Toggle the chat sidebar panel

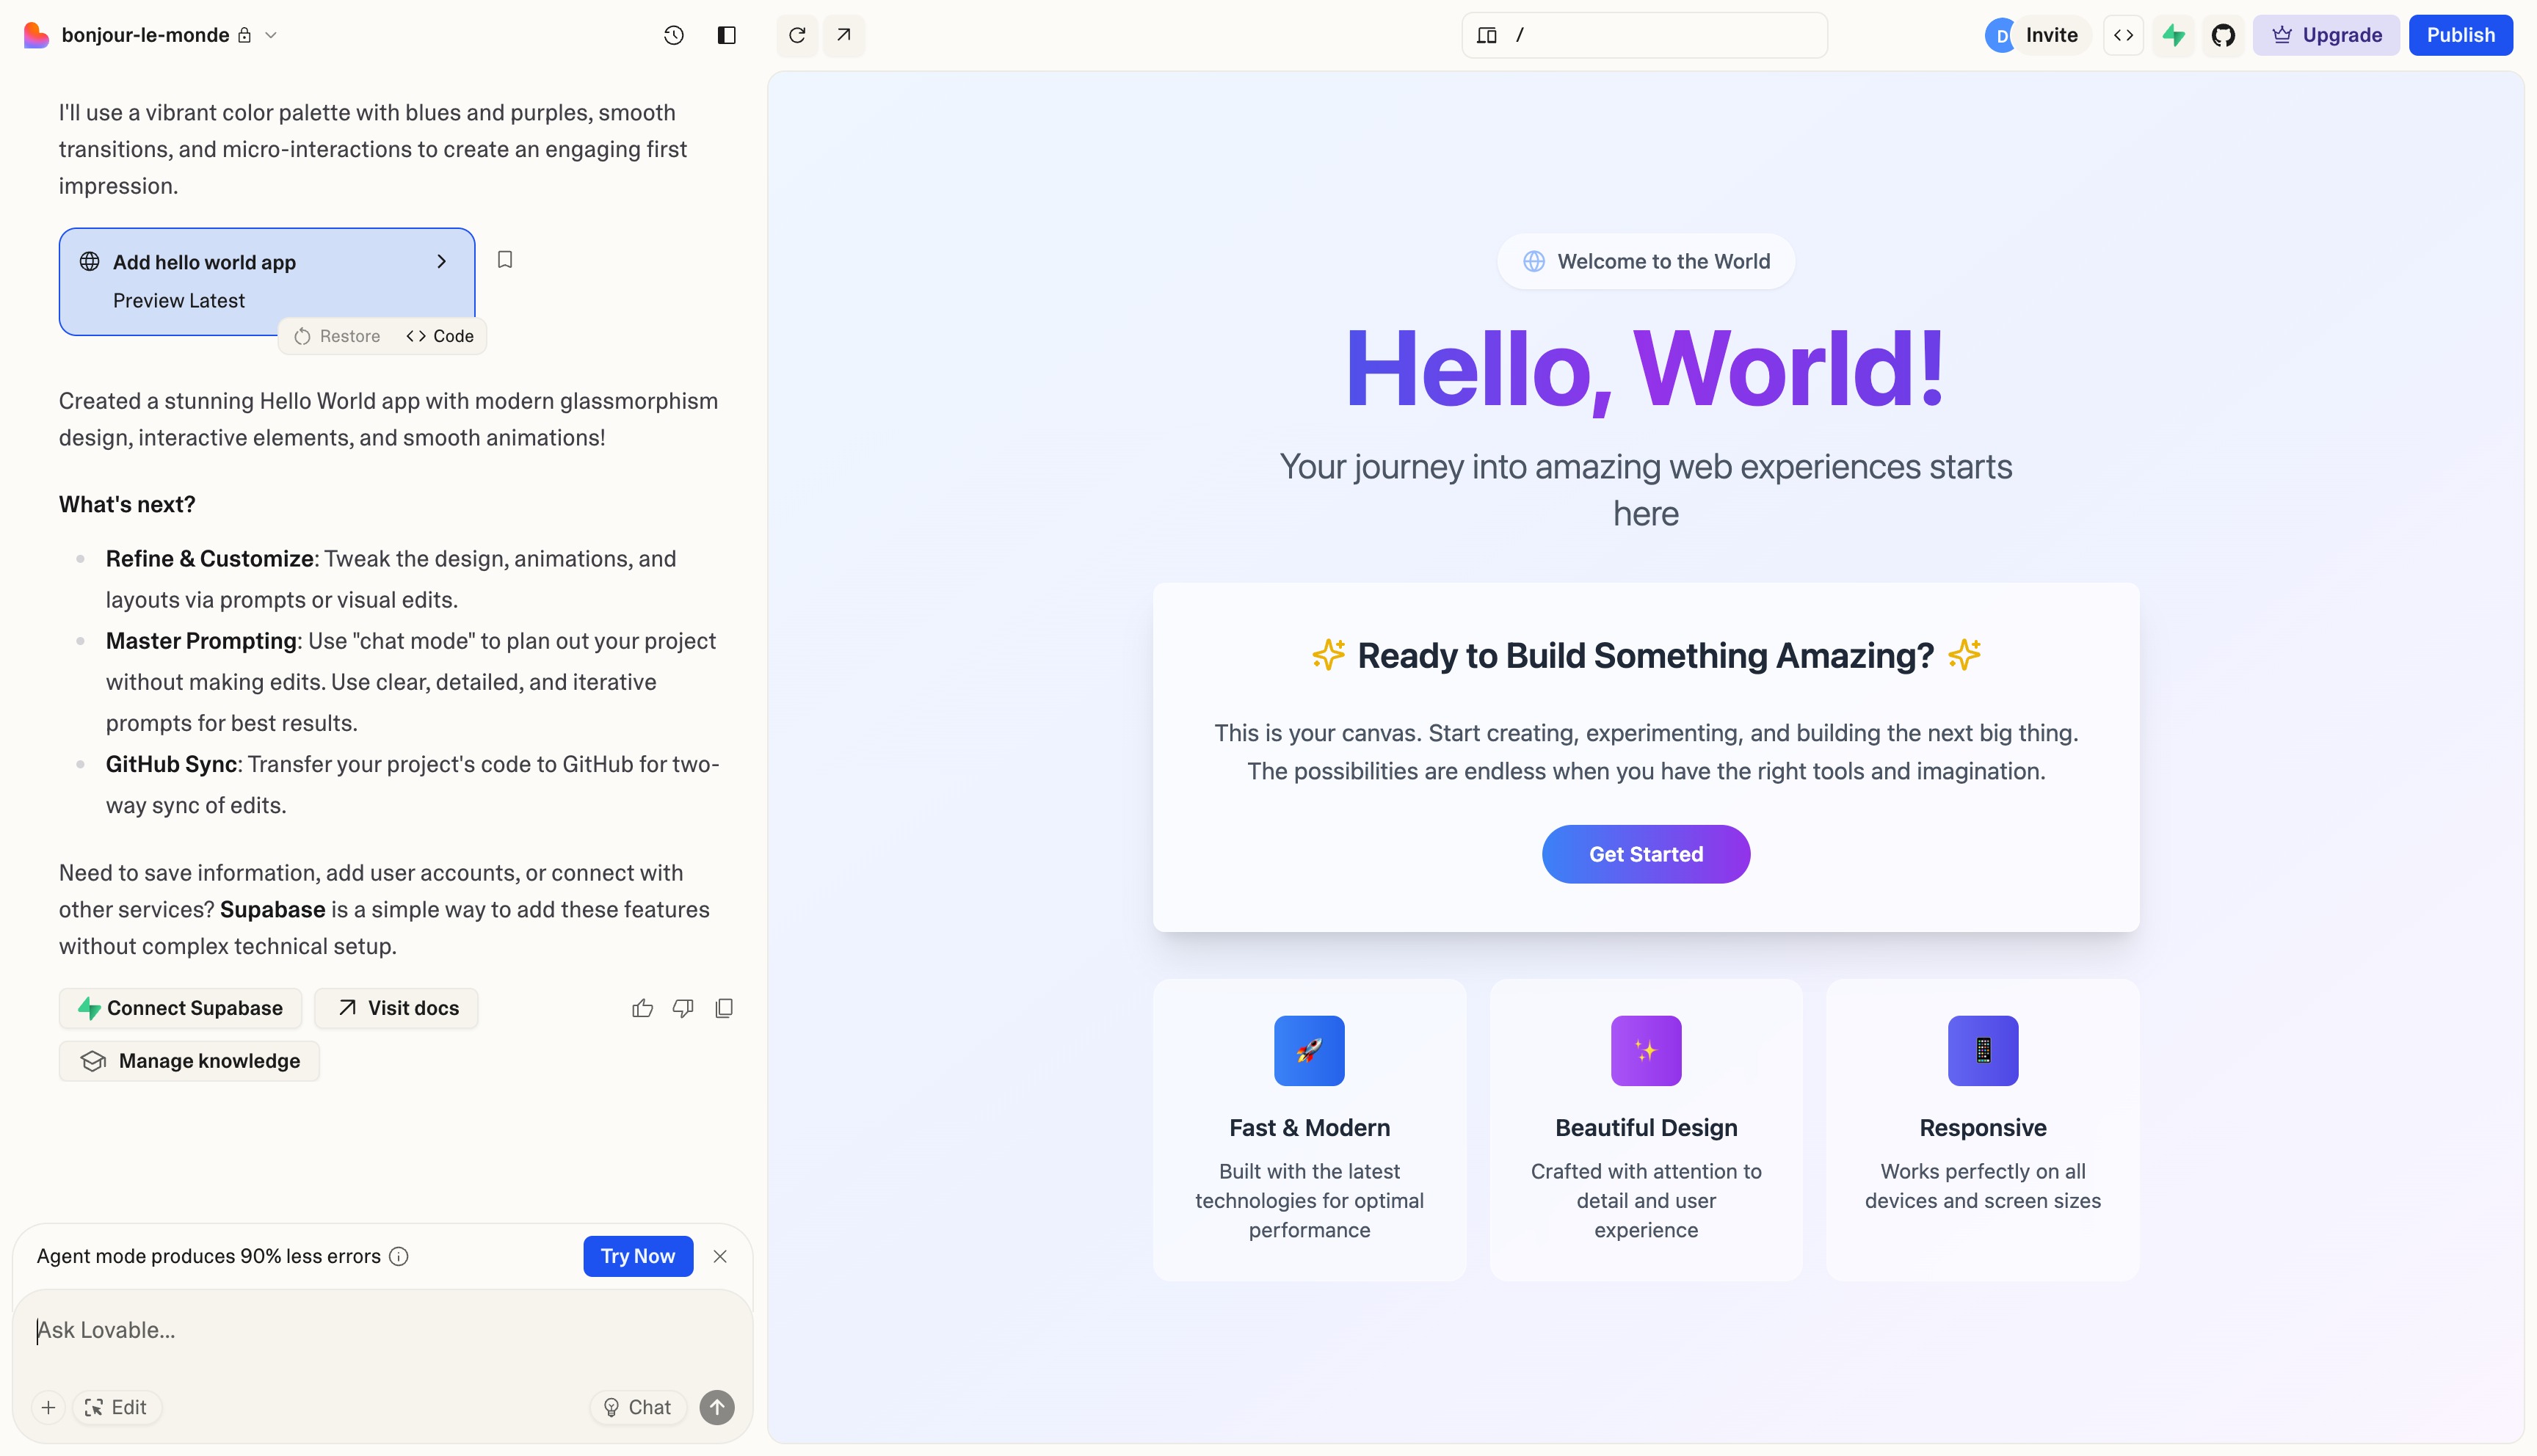click(x=727, y=35)
